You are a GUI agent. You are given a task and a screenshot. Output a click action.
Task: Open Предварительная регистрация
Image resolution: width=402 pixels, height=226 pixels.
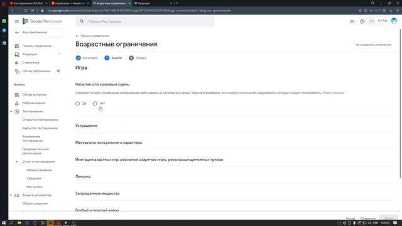pos(36,151)
